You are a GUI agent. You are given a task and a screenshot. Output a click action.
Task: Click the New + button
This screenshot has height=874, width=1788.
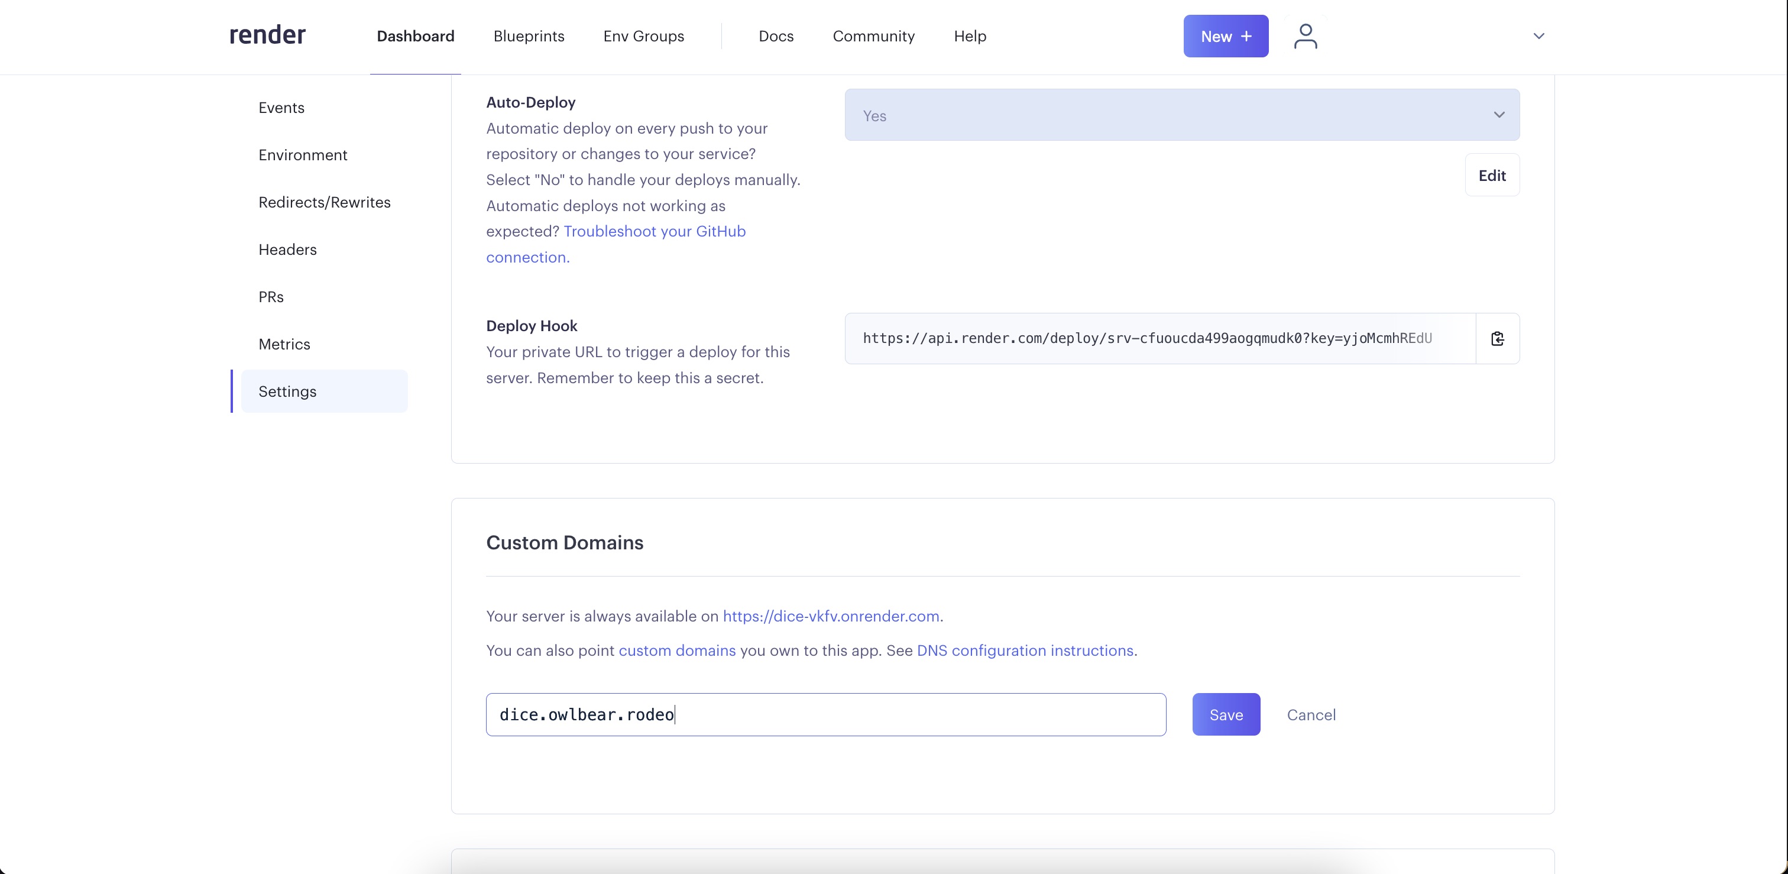point(1225,35)
